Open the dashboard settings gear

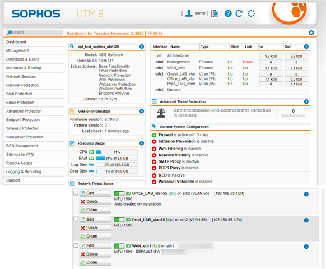tap(311, 33)
